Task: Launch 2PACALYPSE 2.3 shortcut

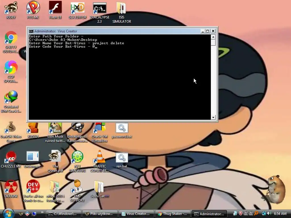Action: [99, 12]
